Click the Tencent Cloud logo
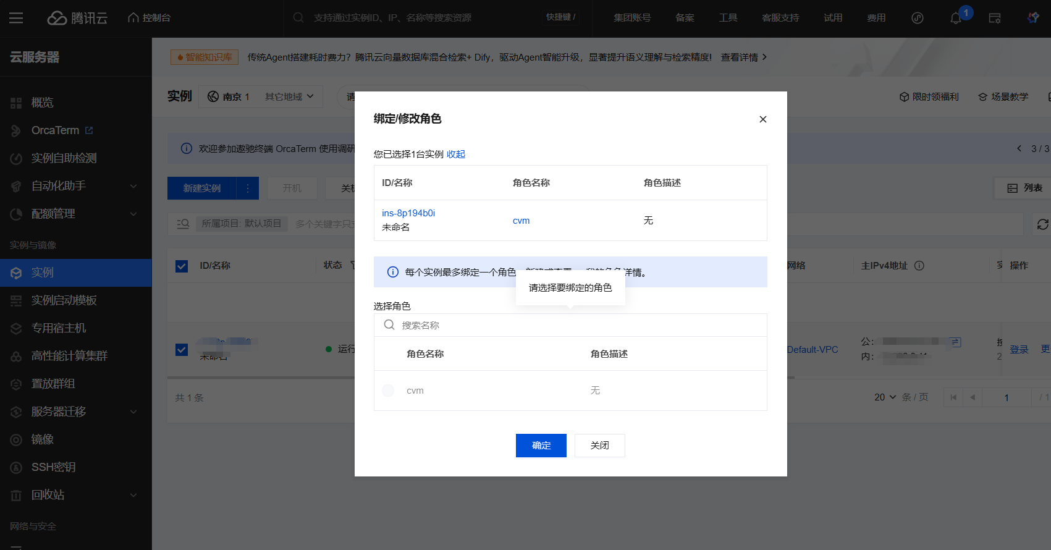This screenshot has width=1051, height=550. (x=78, y=18)
